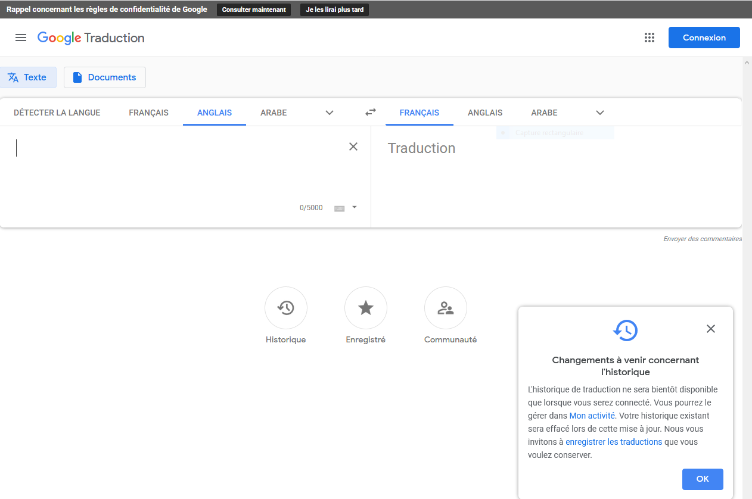Click Envoyer des commentaires link
This screenshot has width=752, height=499.
tap(703, 239)
